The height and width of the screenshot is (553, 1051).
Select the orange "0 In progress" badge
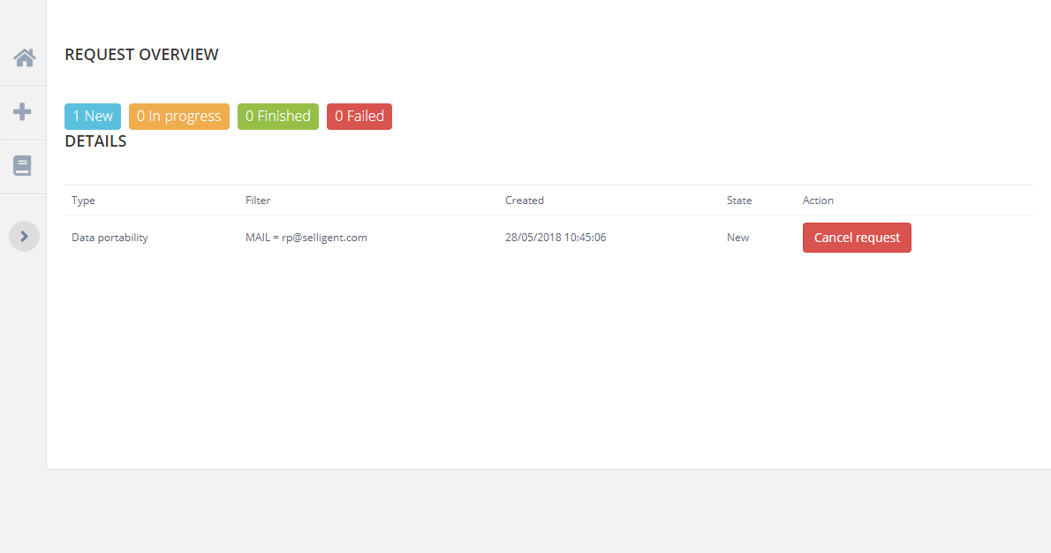click(x=179, y=117)
